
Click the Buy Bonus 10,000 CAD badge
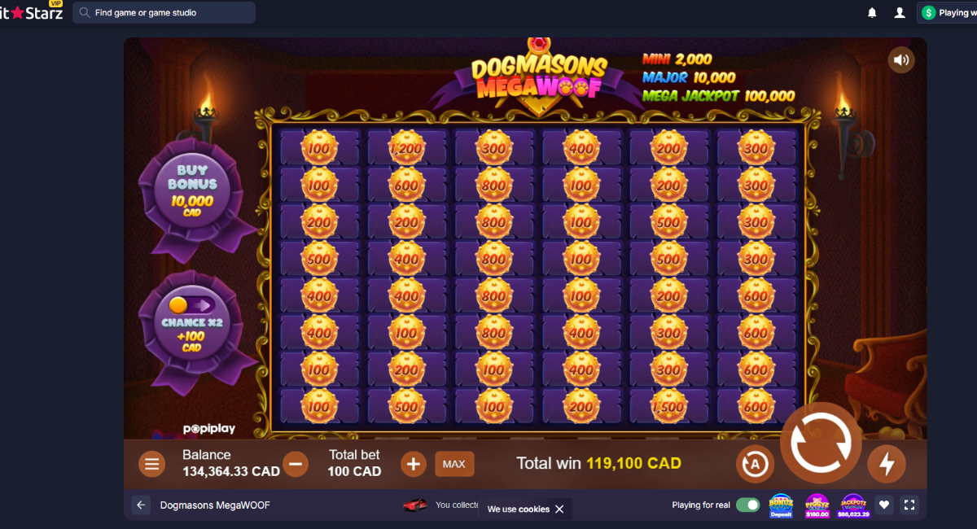point(191,190)
